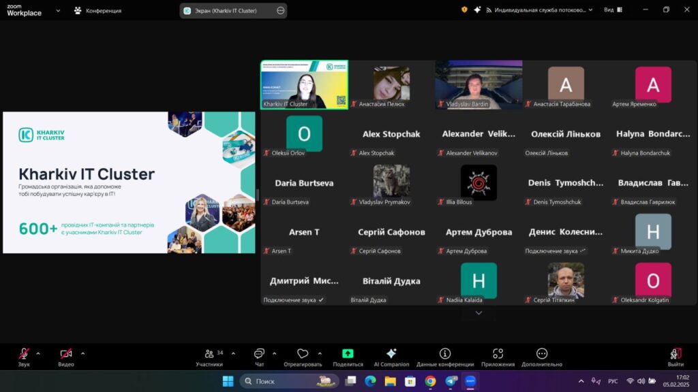Select the Конференция tab
Viewport: 698px width, 392px height.
pos(97,10)
